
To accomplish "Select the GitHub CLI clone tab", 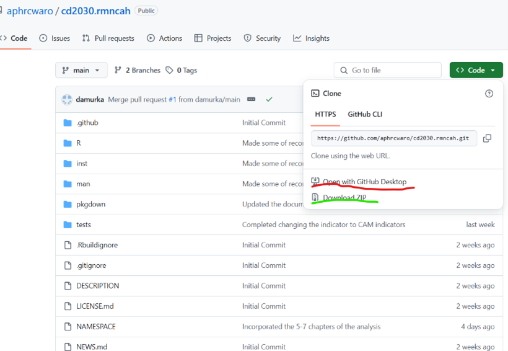I will pos(365,114).
